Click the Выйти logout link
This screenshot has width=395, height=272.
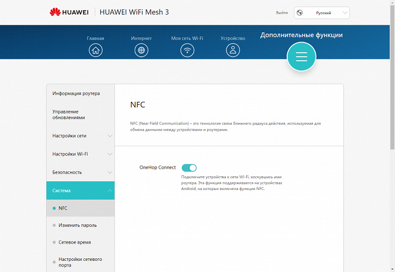pos(282,13)
